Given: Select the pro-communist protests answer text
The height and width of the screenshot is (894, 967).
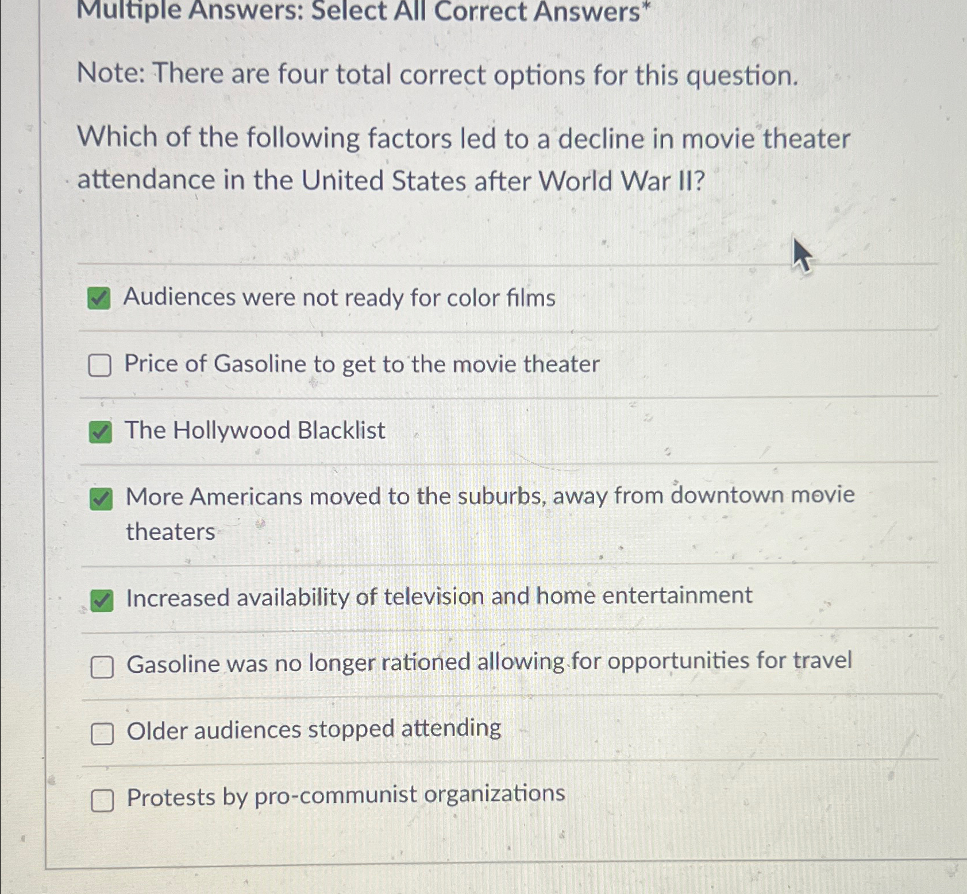Looking at the screenshot, I should [x=345, y=795].
